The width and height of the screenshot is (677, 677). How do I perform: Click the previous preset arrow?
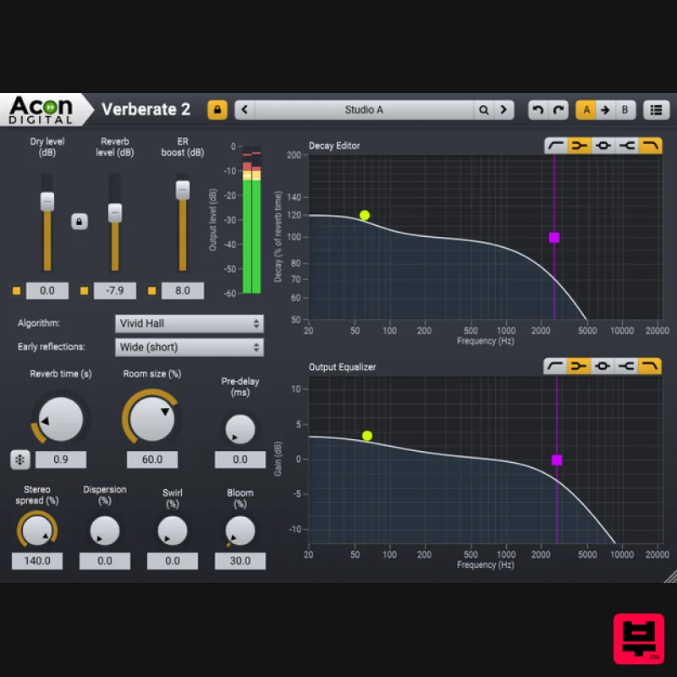coord(244,109)
